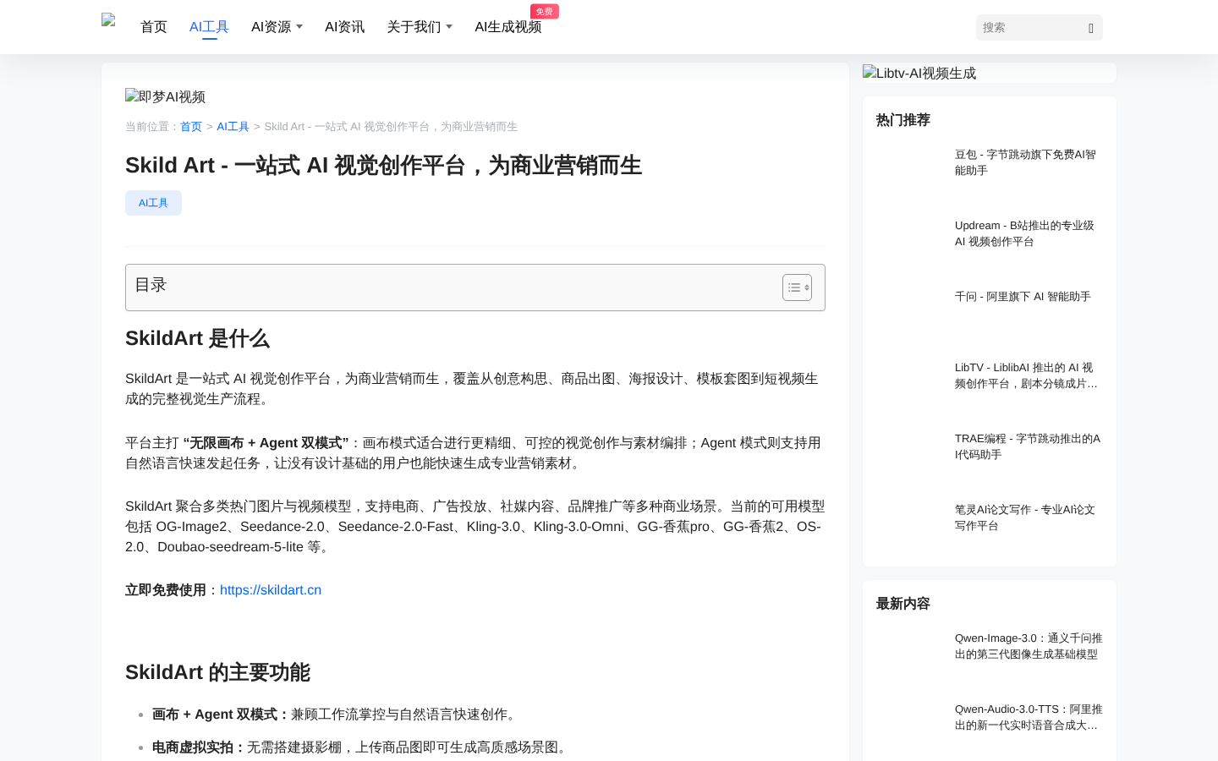Viewport: 1218px width, 761px height.
Task: Select the AI工具 navigation tab
Action: pos(209,27)
